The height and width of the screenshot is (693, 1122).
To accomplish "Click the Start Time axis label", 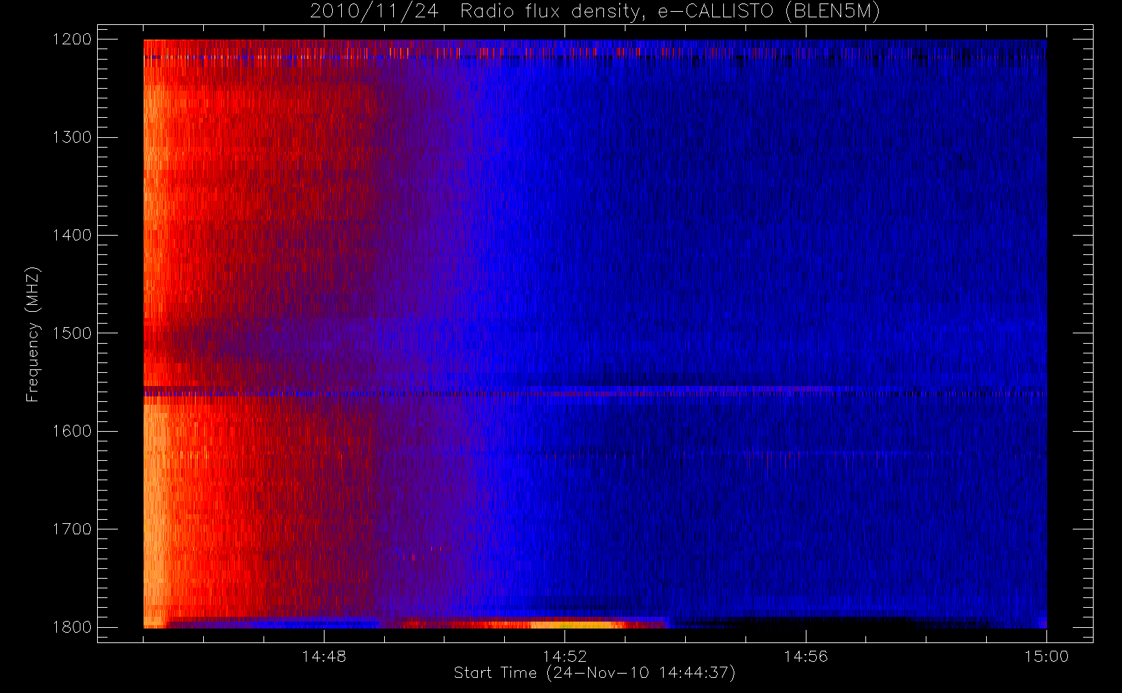I will click(594, 673).
